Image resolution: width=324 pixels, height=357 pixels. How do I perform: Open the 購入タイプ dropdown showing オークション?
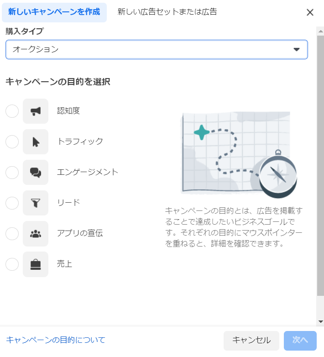point(157,49)
